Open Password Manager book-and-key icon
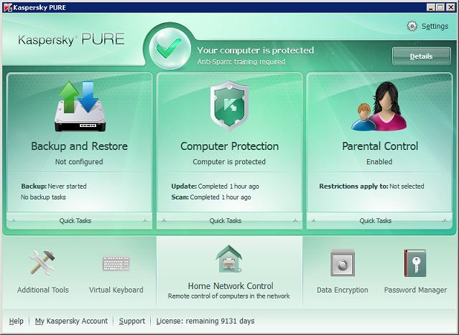 415,263
